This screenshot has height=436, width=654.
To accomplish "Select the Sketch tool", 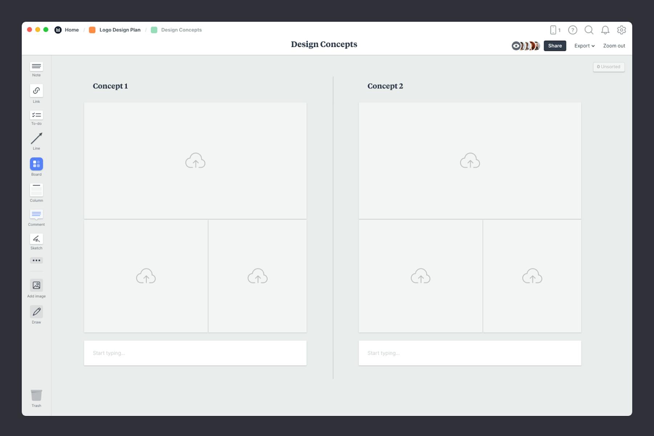I will tap(36, 239).
